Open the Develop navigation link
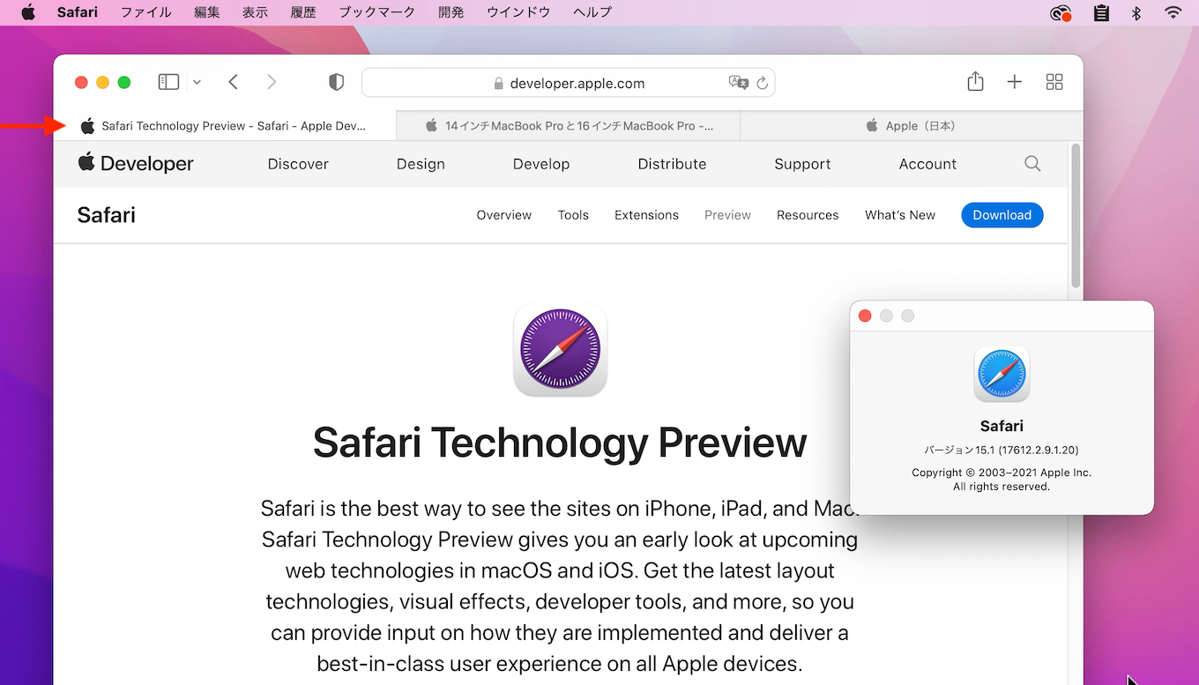 click(x=541, y=164)
